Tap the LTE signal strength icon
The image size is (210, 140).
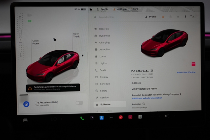pyautogui.click(x=192, y=16)
